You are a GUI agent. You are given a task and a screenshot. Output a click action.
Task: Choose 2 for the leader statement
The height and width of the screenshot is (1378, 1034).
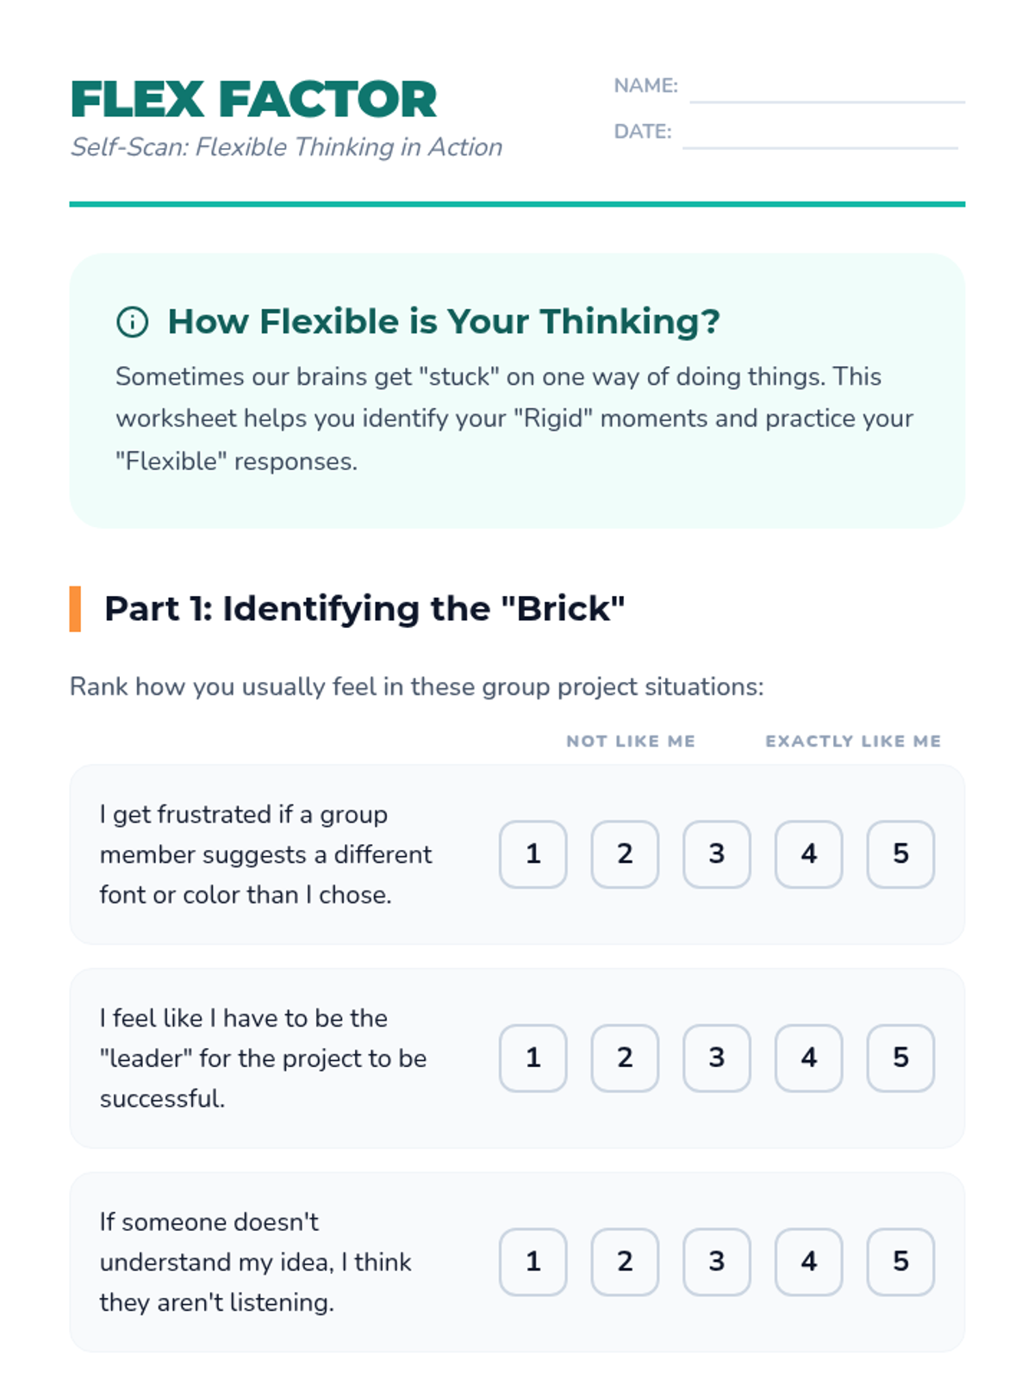pyautogui.click(x=625, y=1058)
